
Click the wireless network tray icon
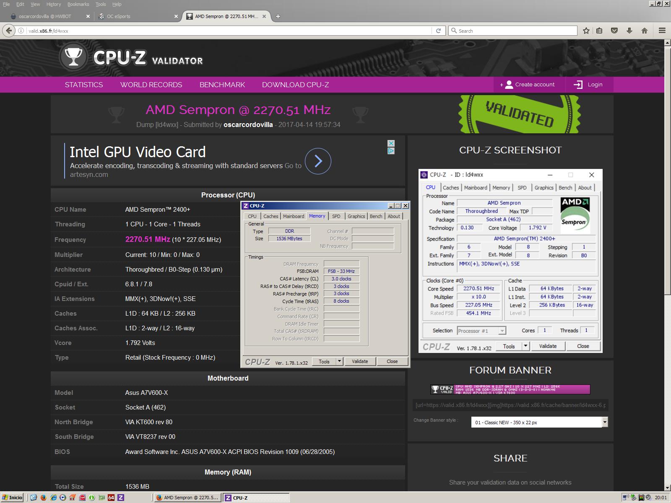pyautogui.click(x=626, y=498)
